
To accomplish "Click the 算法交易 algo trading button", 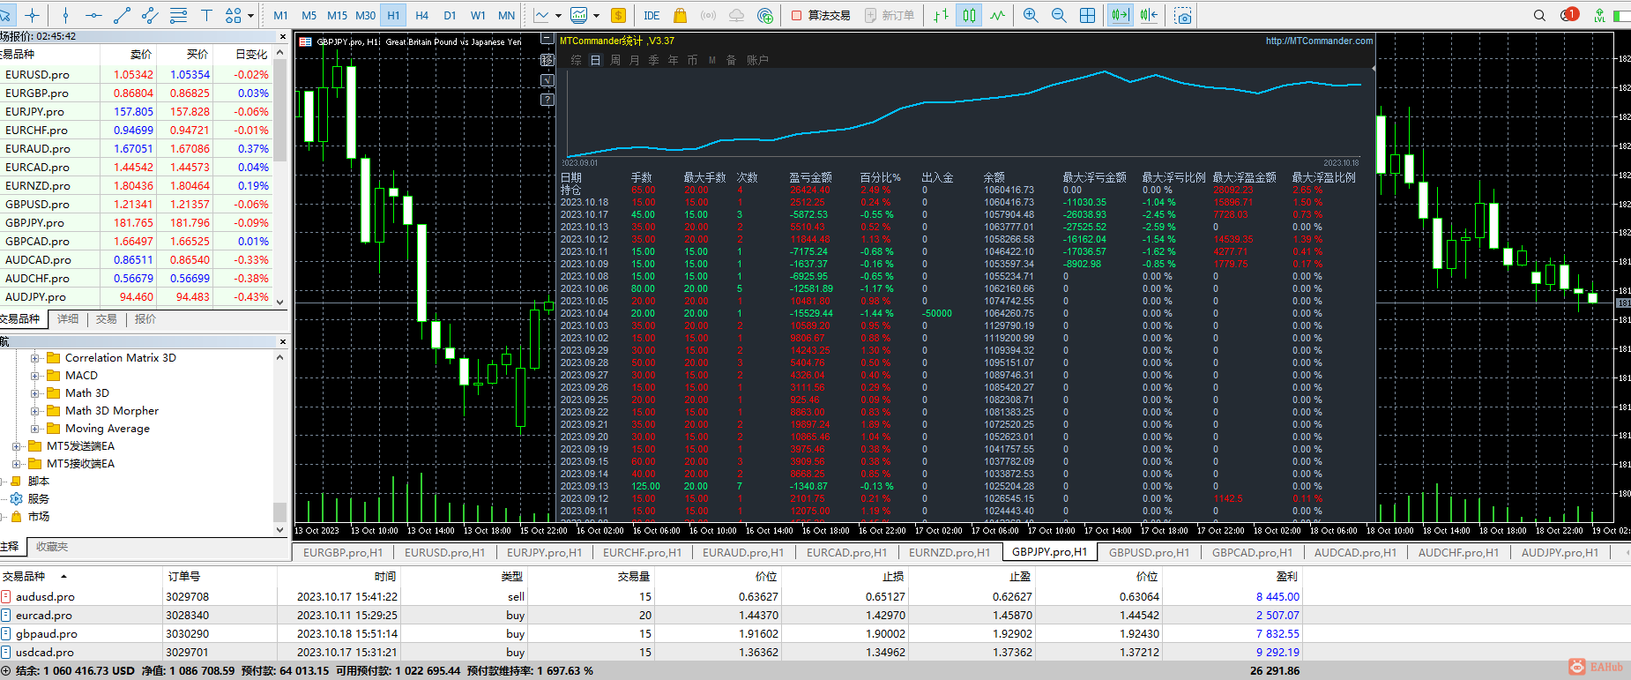I will 820,15.
